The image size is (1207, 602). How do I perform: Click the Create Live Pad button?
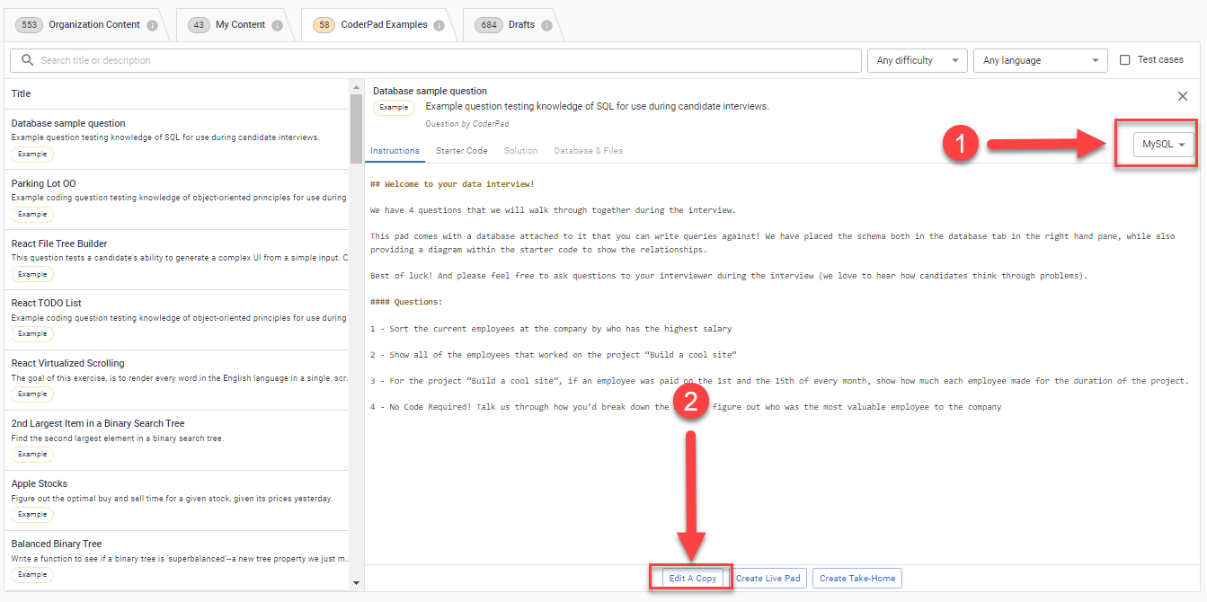(x=768, y=578)
